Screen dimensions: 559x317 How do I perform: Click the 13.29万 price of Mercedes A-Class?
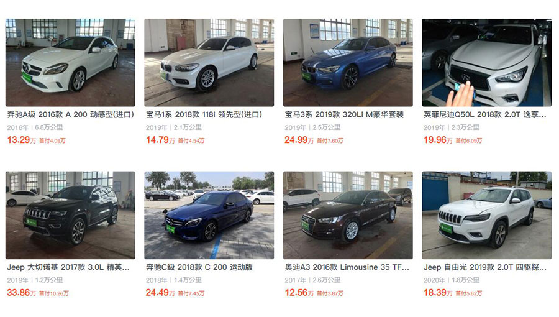[x=21, y=140]
